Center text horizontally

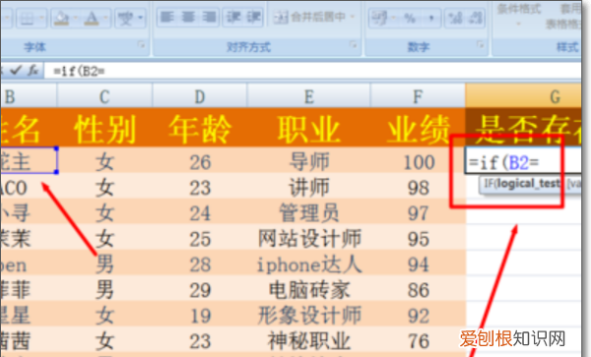[x=188, y=17]
